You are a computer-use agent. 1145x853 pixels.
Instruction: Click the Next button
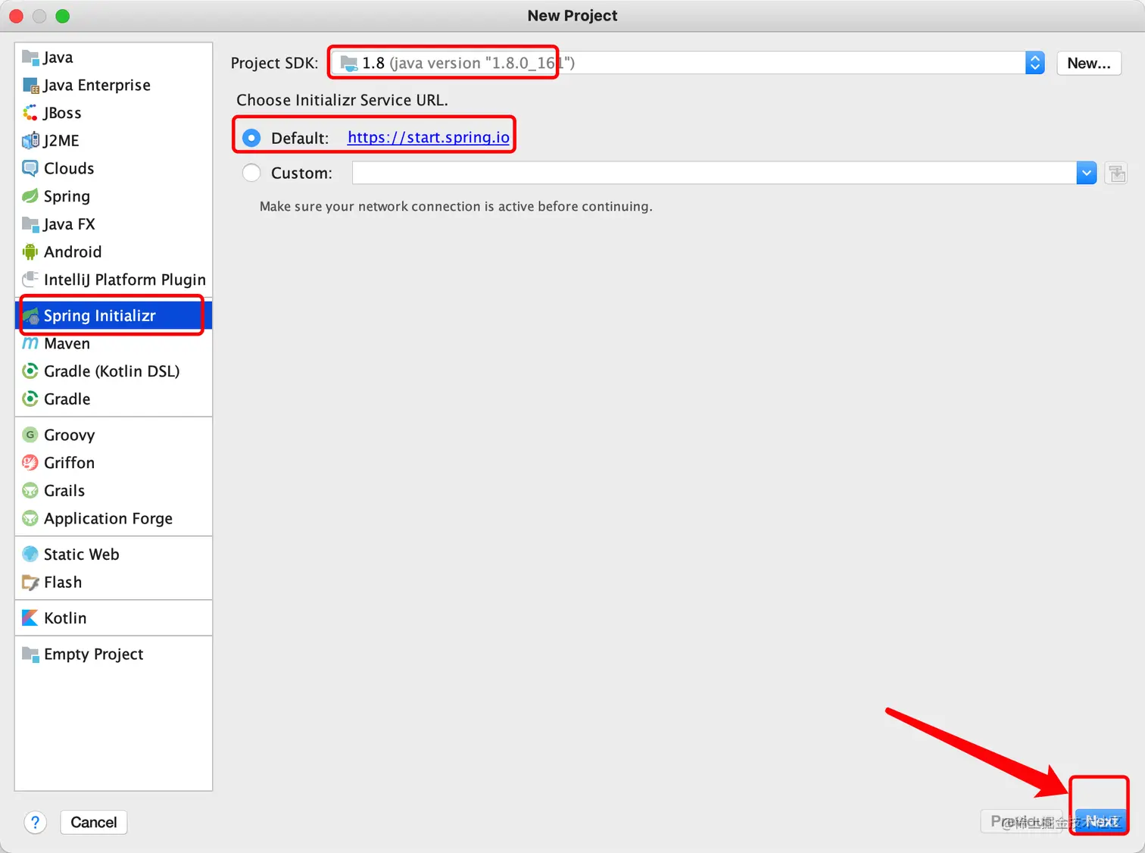[1101, 821]
